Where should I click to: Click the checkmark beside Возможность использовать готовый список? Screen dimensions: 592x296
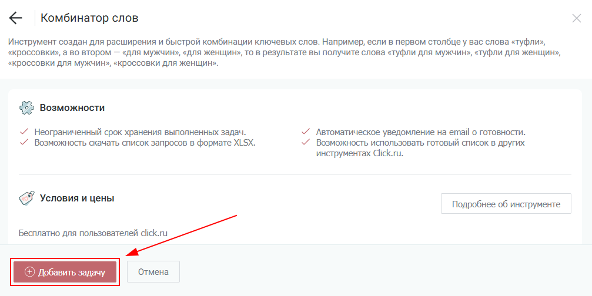coord(306,142)
